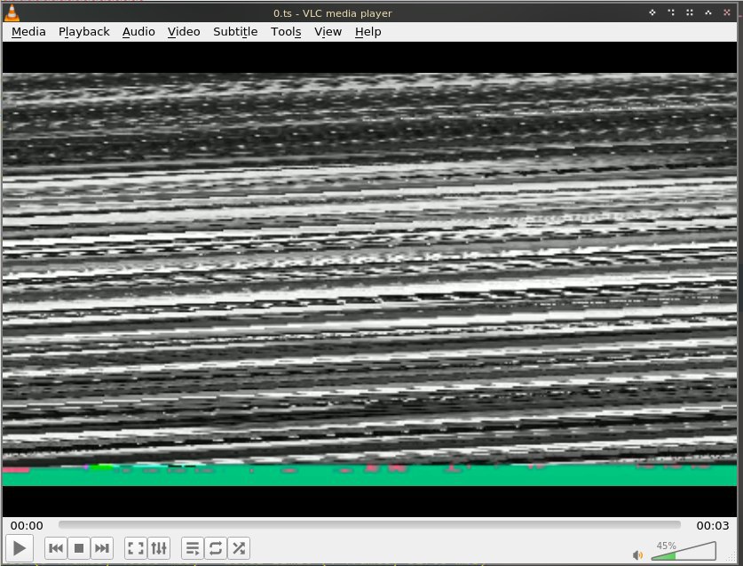The height and width of the screenshot is (566, 743).
Task: Open the Subtitle menu
Action: click(x=235, y=32)
